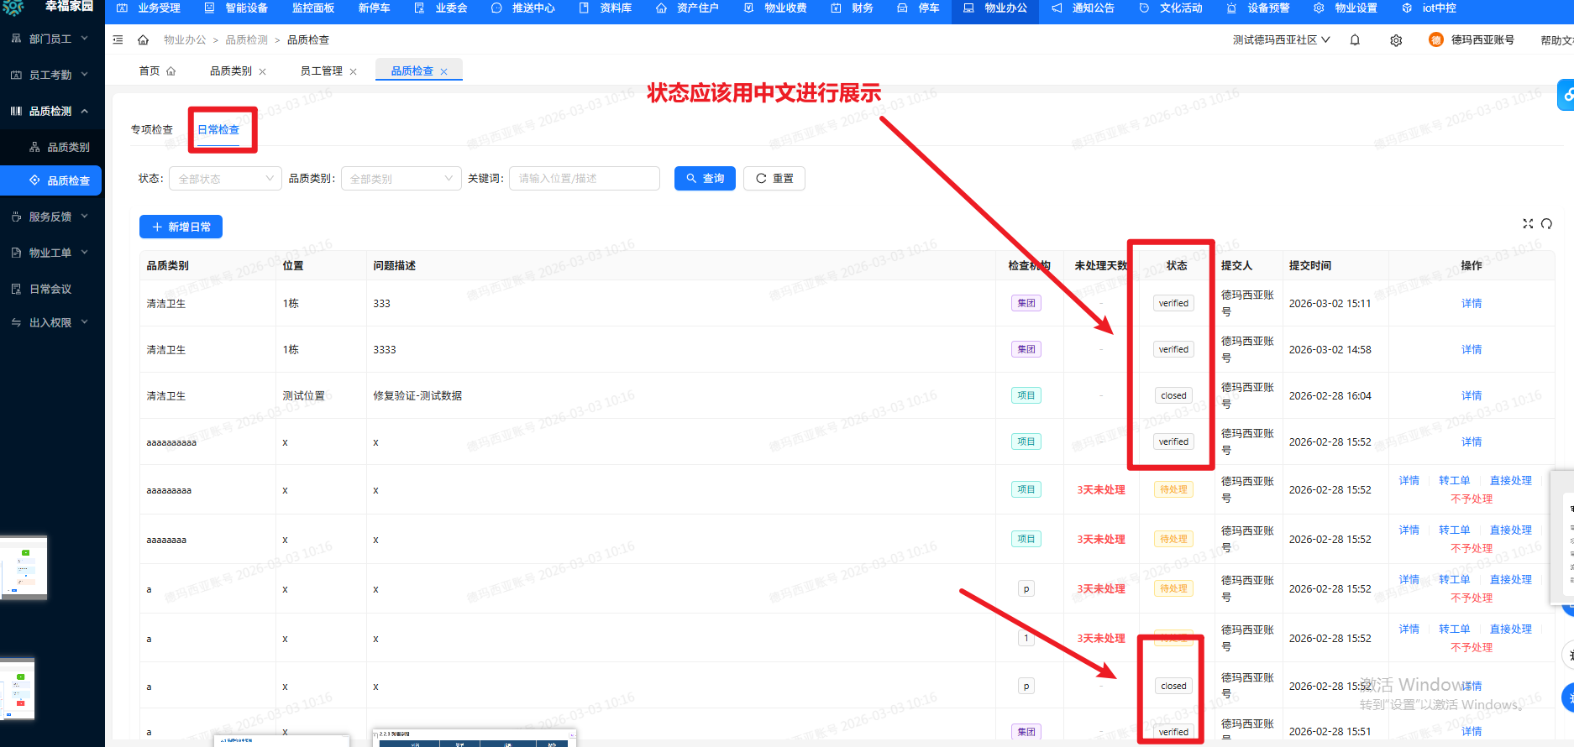Click the notification bell icon

point(1355,40)
